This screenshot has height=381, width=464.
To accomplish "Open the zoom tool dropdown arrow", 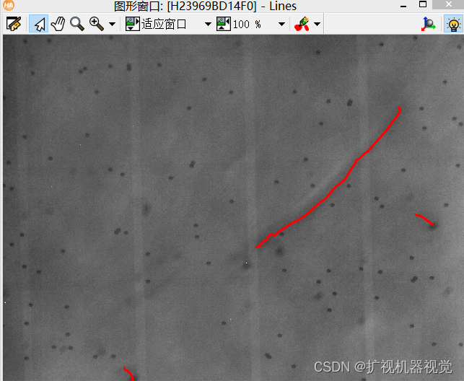I will [x=112, y=24].
